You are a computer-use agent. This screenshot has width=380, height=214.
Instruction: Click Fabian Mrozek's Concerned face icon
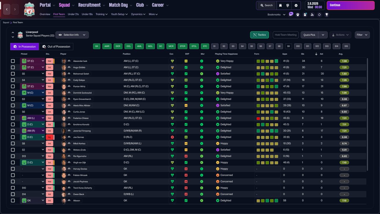click(218, 175)
